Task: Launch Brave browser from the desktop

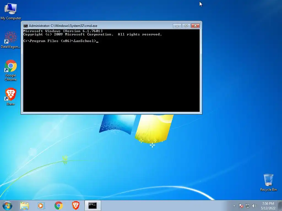Action: (x=11, y=96)
